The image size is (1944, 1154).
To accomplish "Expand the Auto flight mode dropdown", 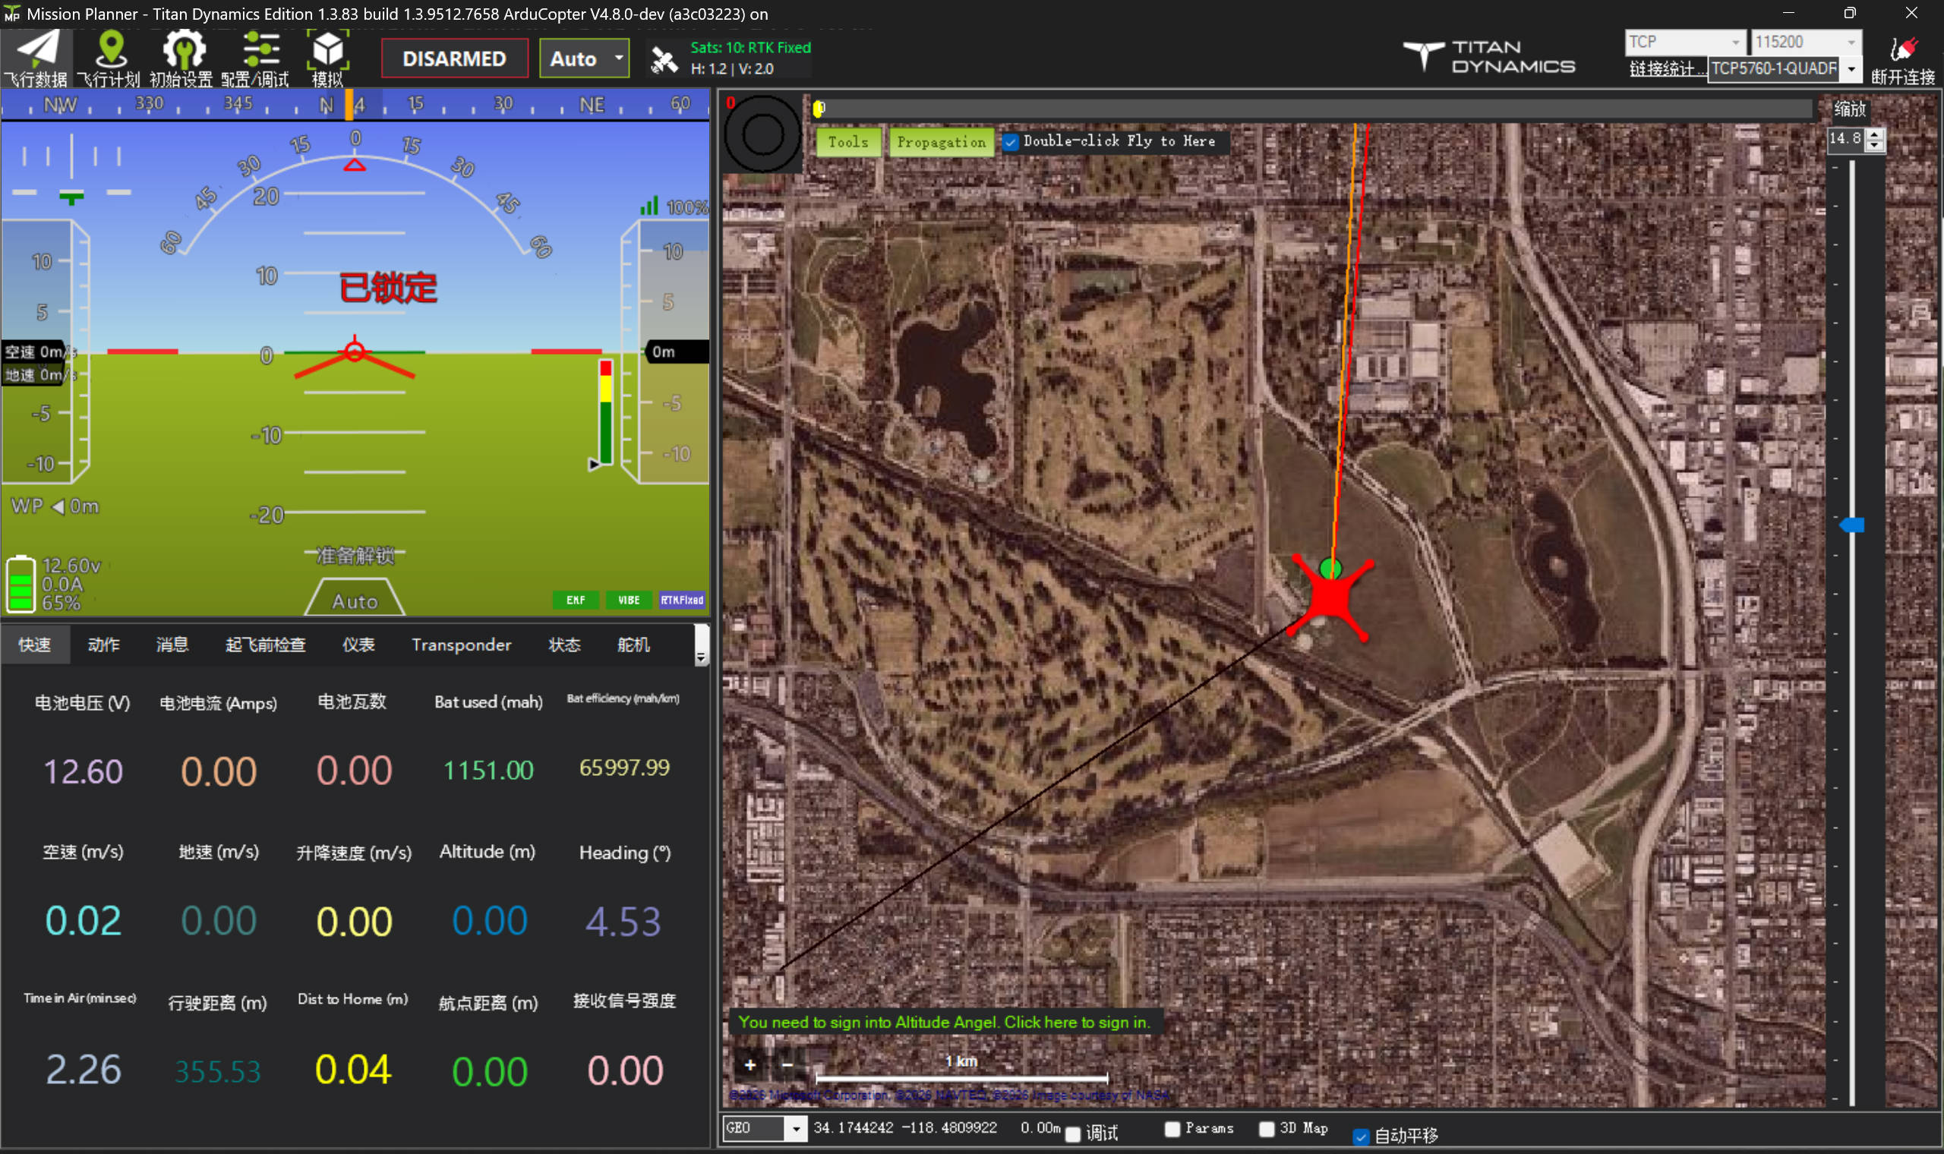I will pos(618,58).
